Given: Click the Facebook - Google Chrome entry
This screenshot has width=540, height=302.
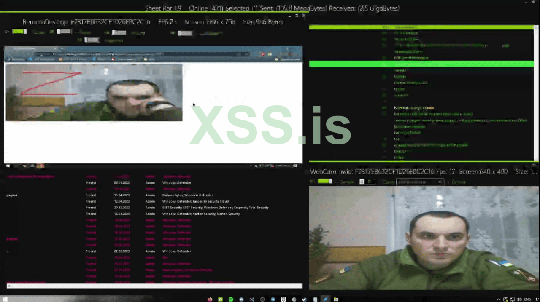Looking at the screenshot, I should pyautogui.click(x=414, y=108).
